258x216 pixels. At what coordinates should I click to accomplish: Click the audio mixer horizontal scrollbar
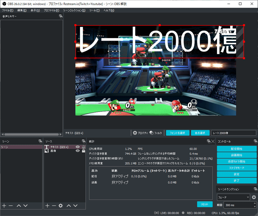click(x=31, y=134)
